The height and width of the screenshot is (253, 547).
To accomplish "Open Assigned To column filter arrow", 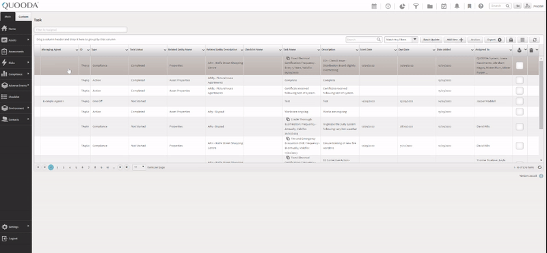I will pos(510,50).
